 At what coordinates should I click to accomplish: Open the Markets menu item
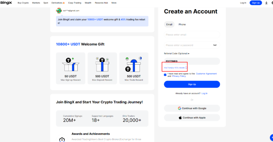click(x=36, y=3)
